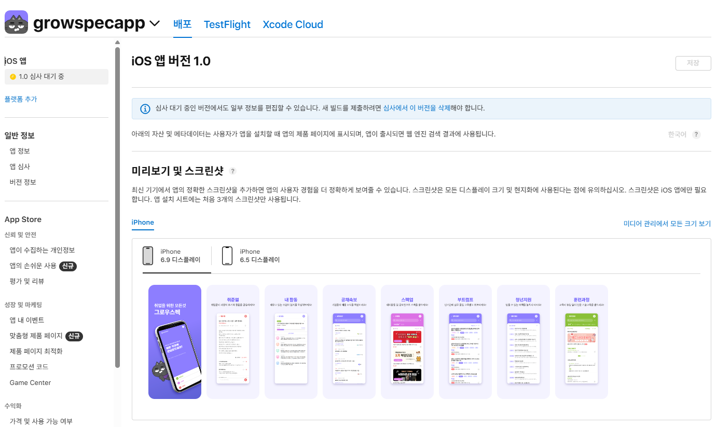Viewport: 717px width, 427px height.
Task: Open 가격 및 사용 가능 여부 in sidebar
Action: 41,421
